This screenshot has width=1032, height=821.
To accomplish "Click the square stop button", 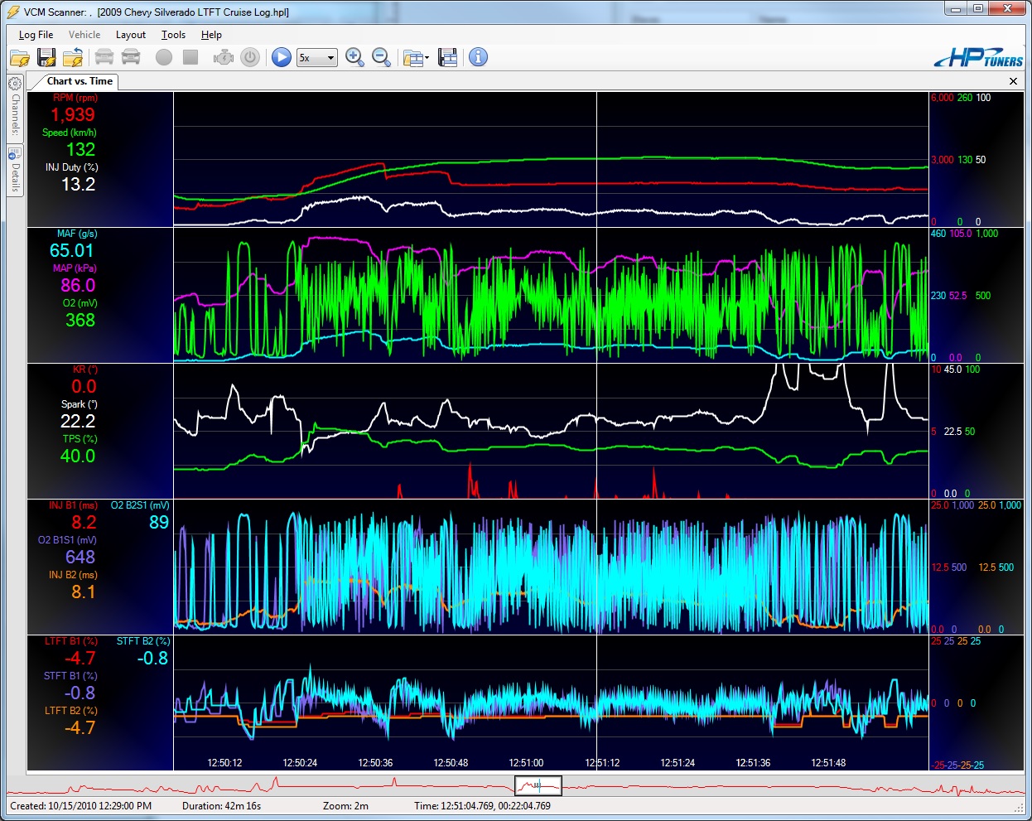I will click(190, 57).
